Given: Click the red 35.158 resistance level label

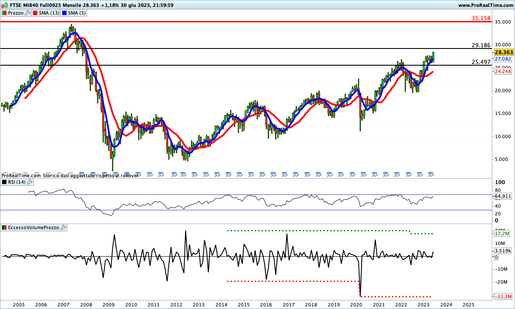Looking at the screenshot, I should point(481,18).
